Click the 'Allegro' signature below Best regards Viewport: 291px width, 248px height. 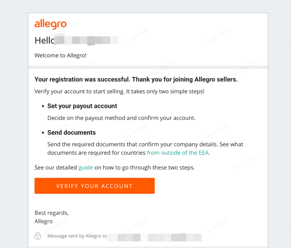click(43, 221)
